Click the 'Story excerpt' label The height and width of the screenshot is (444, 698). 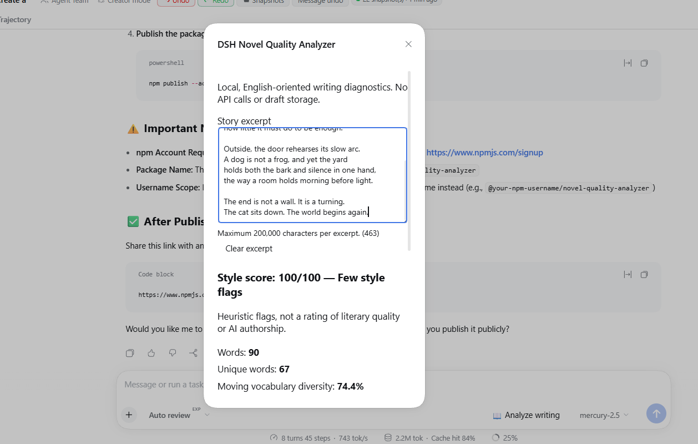(244, 121)
